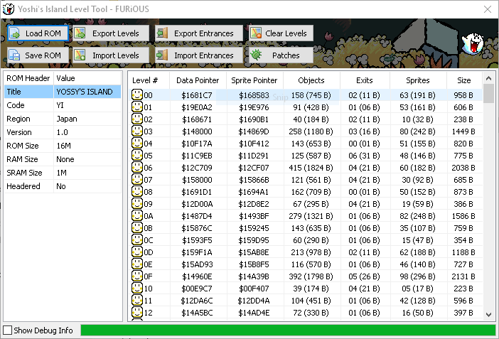Click smiley icon for level 0C
The width and height of the screenshot is (499, 339).
pyautogui.click(x=137, y=240)
